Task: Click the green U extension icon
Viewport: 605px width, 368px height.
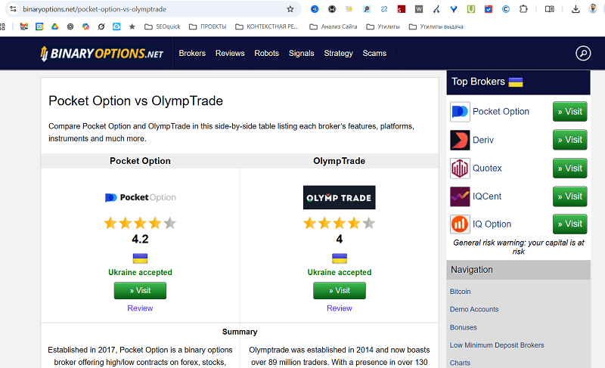Action: click(x=471, y=9)
